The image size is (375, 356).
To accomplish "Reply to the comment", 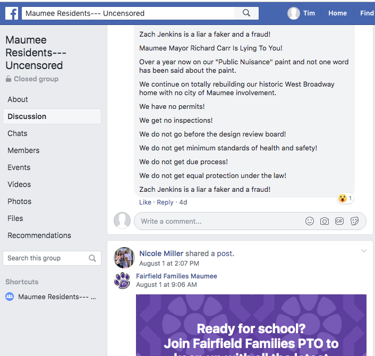I will pyautogui.click(x=165, y=202).
